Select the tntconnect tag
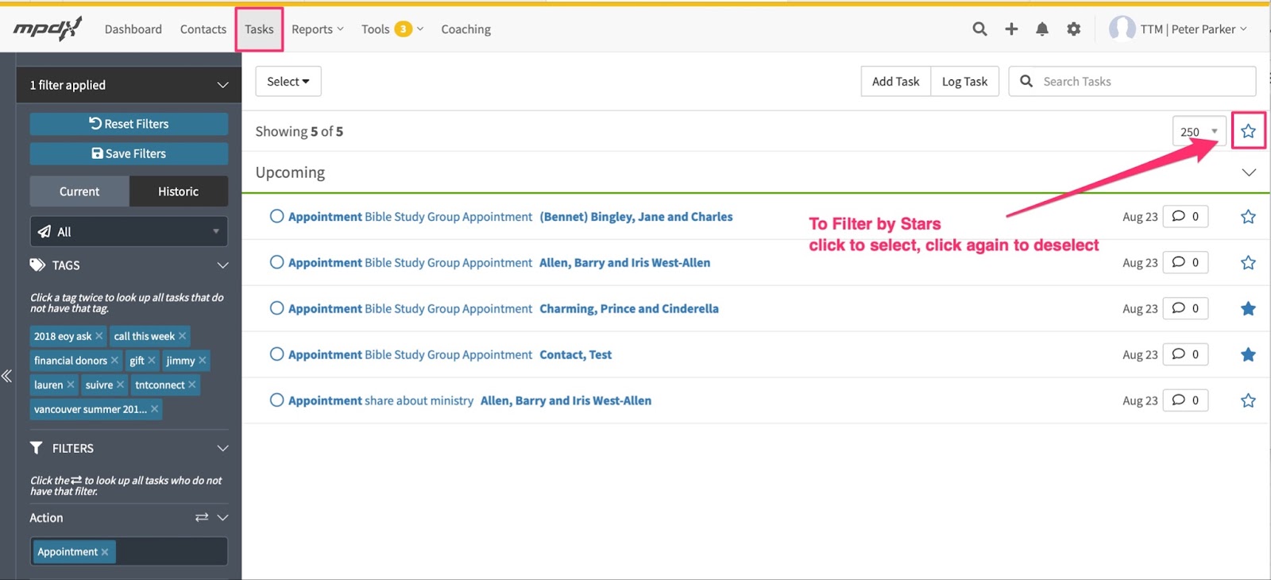The height and width of the screenshot is (580, 1271). pos(160,385)
